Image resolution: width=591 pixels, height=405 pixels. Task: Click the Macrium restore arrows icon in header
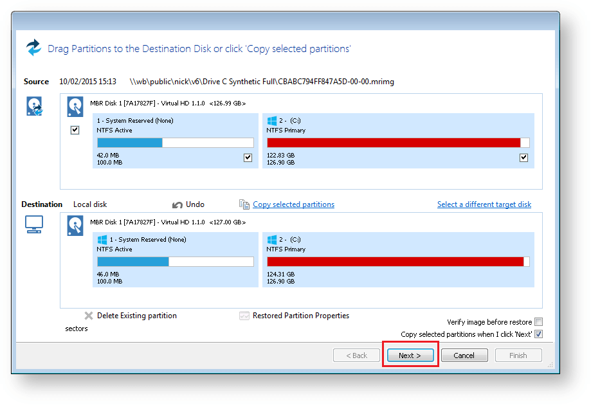(33, 48)
